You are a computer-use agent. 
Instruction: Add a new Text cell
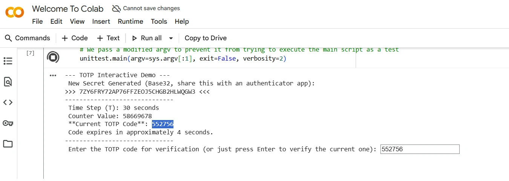108,38
